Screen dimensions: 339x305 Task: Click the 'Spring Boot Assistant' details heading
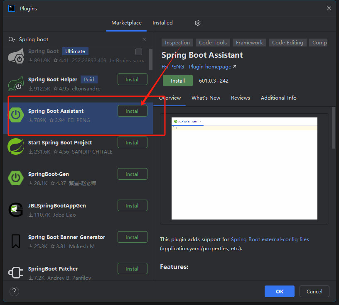[x=202, y=55]
